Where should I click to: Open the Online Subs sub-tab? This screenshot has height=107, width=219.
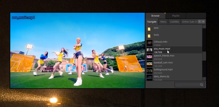click(189, 22)
